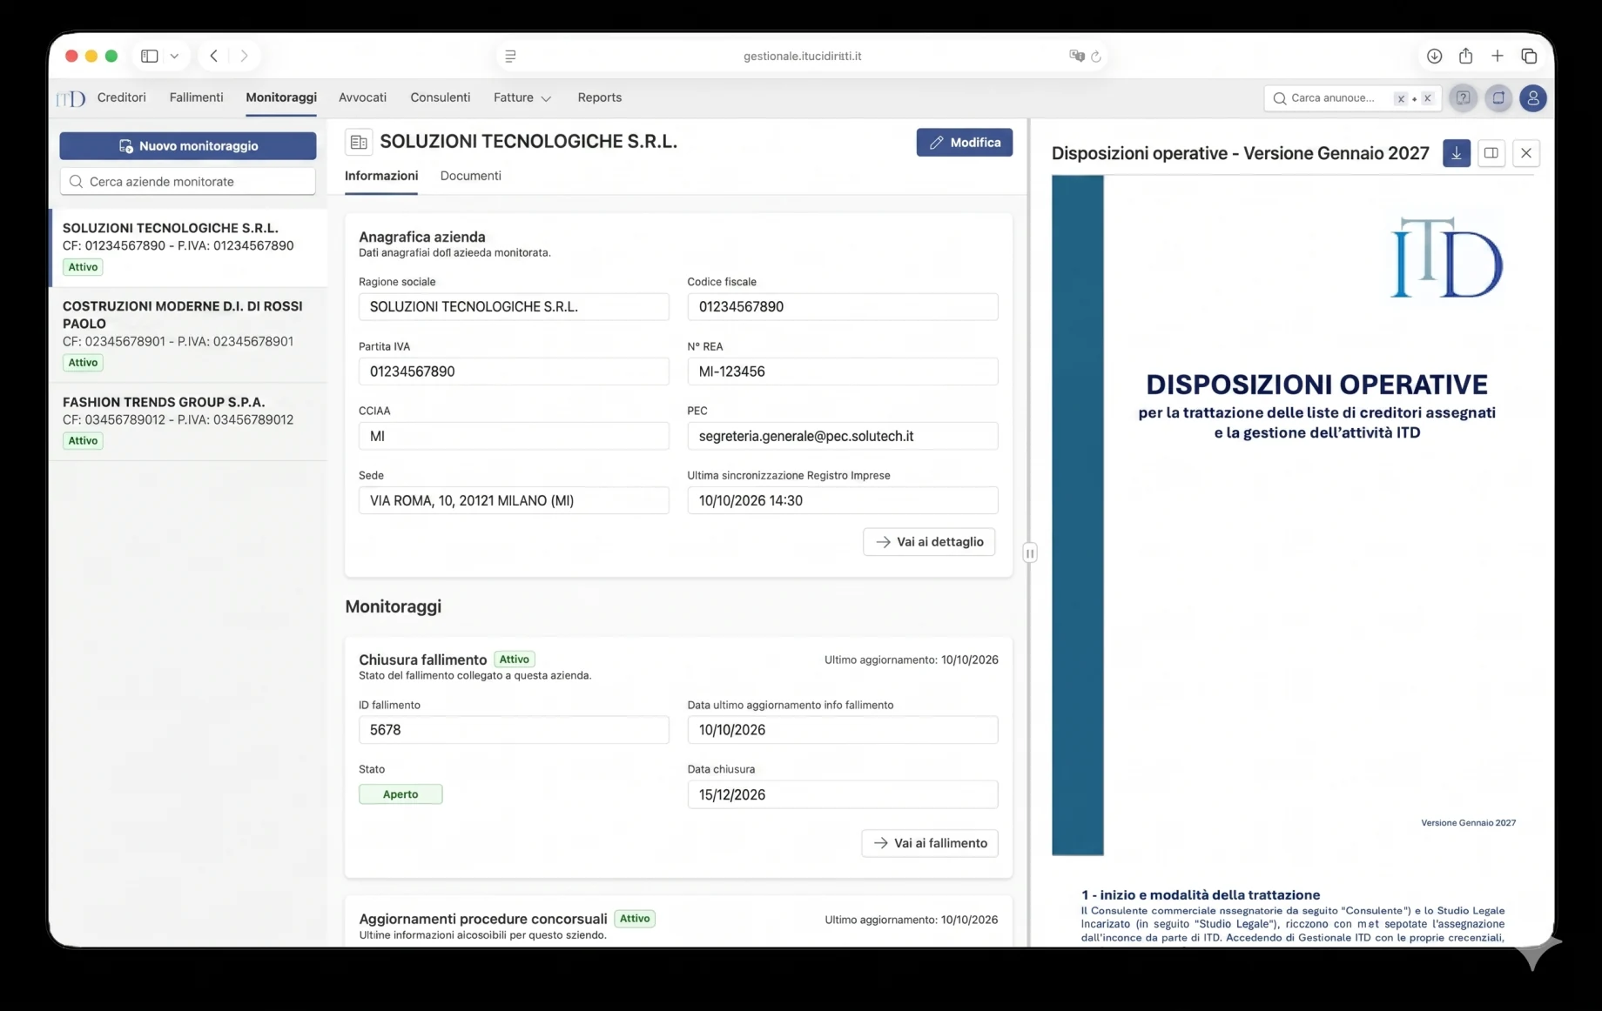Open the Creditori menu
This screenshot has width=1602, height=1011.
pyautogui.click(x=122, y=97)
